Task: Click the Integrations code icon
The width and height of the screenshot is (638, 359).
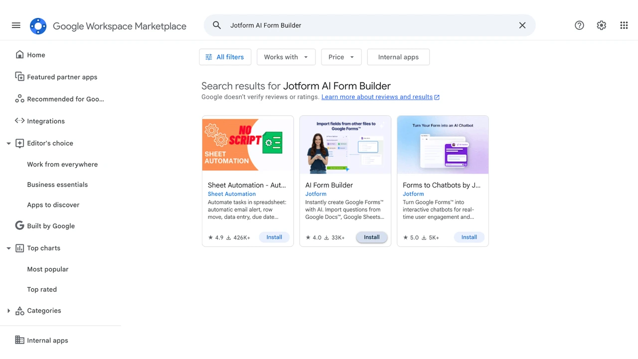Action: point(19,121)
